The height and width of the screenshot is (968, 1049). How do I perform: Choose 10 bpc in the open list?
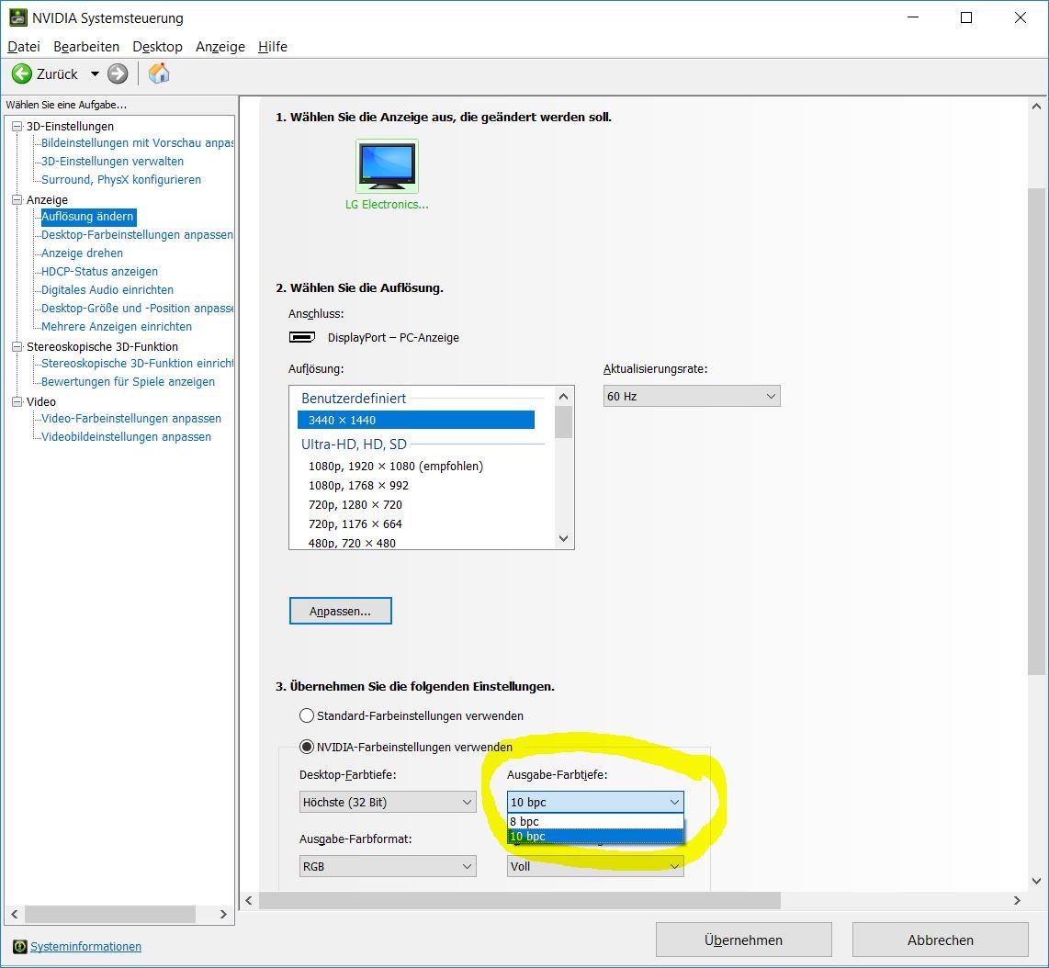coord(595,837)
